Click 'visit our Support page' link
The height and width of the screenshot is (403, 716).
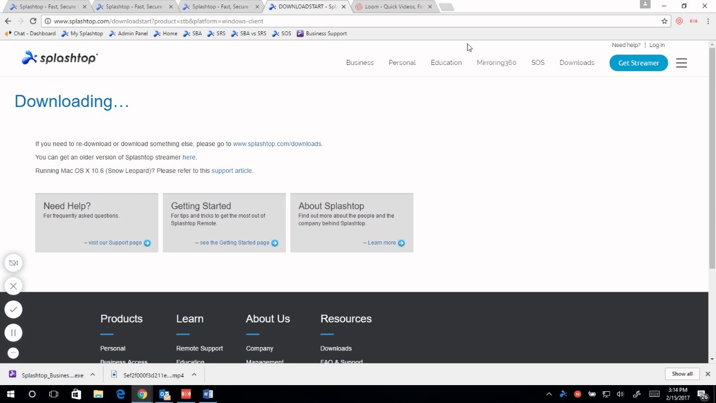point(115,243)
